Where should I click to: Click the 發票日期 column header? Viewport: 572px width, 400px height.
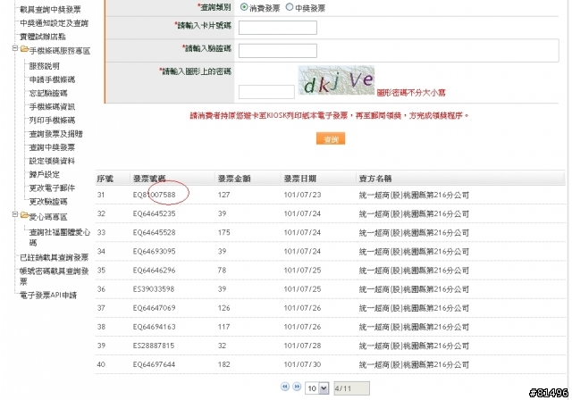pyautogui.click(x=300, y=179)
